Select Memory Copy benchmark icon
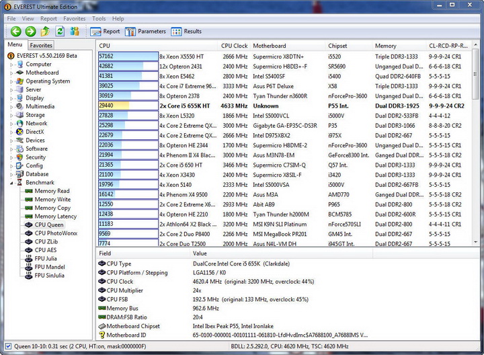 click(29, 208)
